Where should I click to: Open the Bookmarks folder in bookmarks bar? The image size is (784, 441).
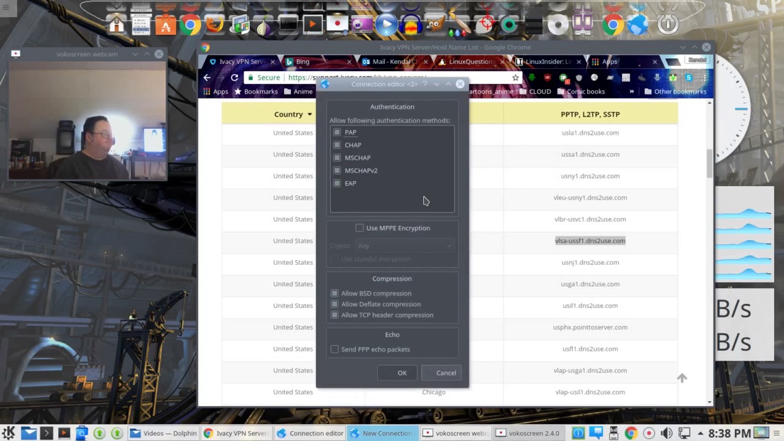pos(255,92)
